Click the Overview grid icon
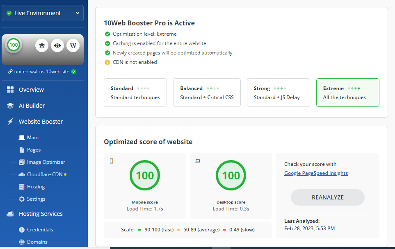 pyautogui.click(x=10, y=90)
